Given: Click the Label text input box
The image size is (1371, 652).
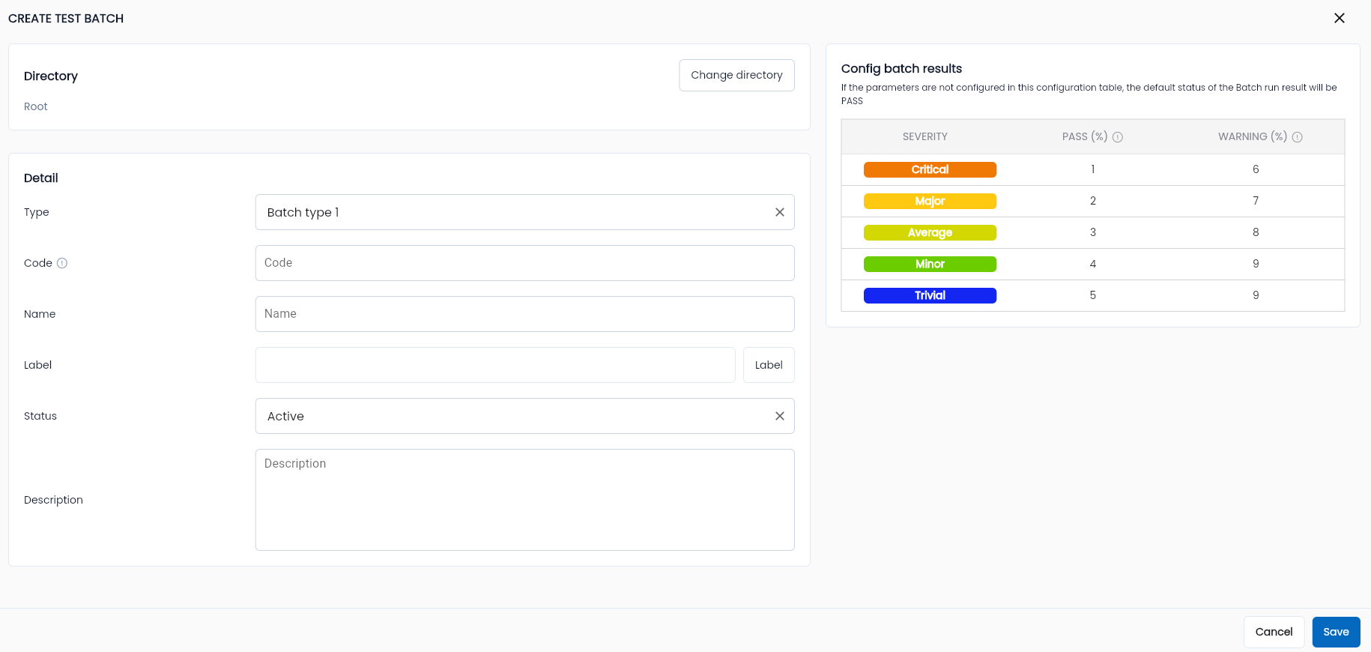Looking at the screenshot, I should coord(495,365).
